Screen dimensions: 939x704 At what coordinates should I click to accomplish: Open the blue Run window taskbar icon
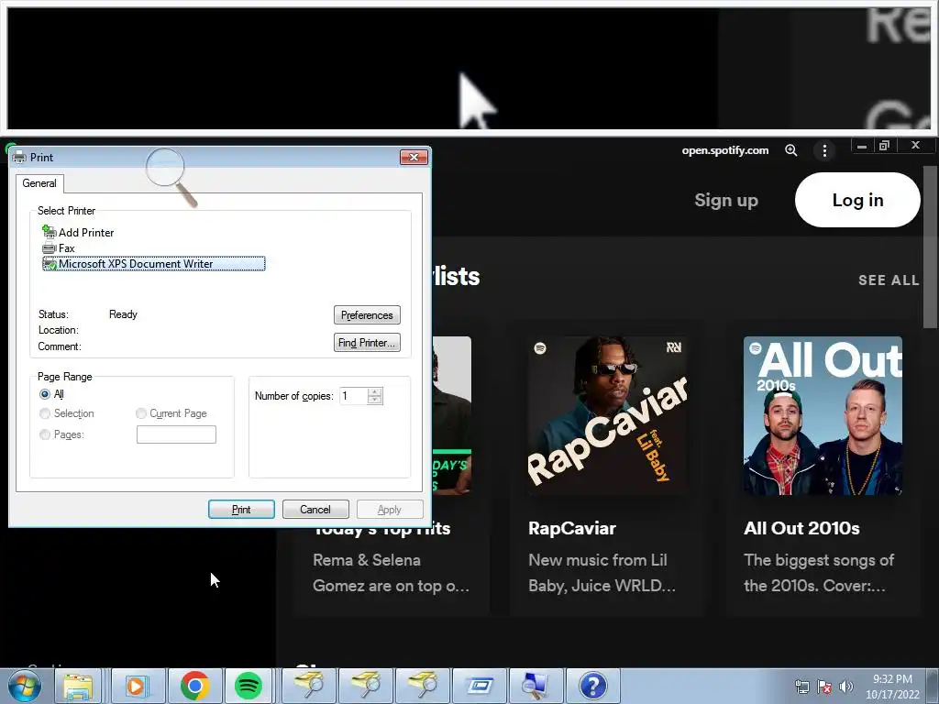coord(481,686)
